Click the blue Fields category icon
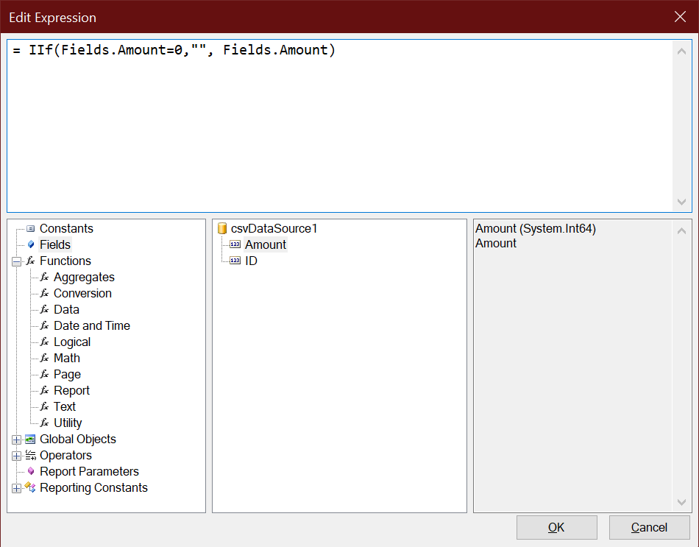The image size is (699, 547). click(x=31, y=244)
